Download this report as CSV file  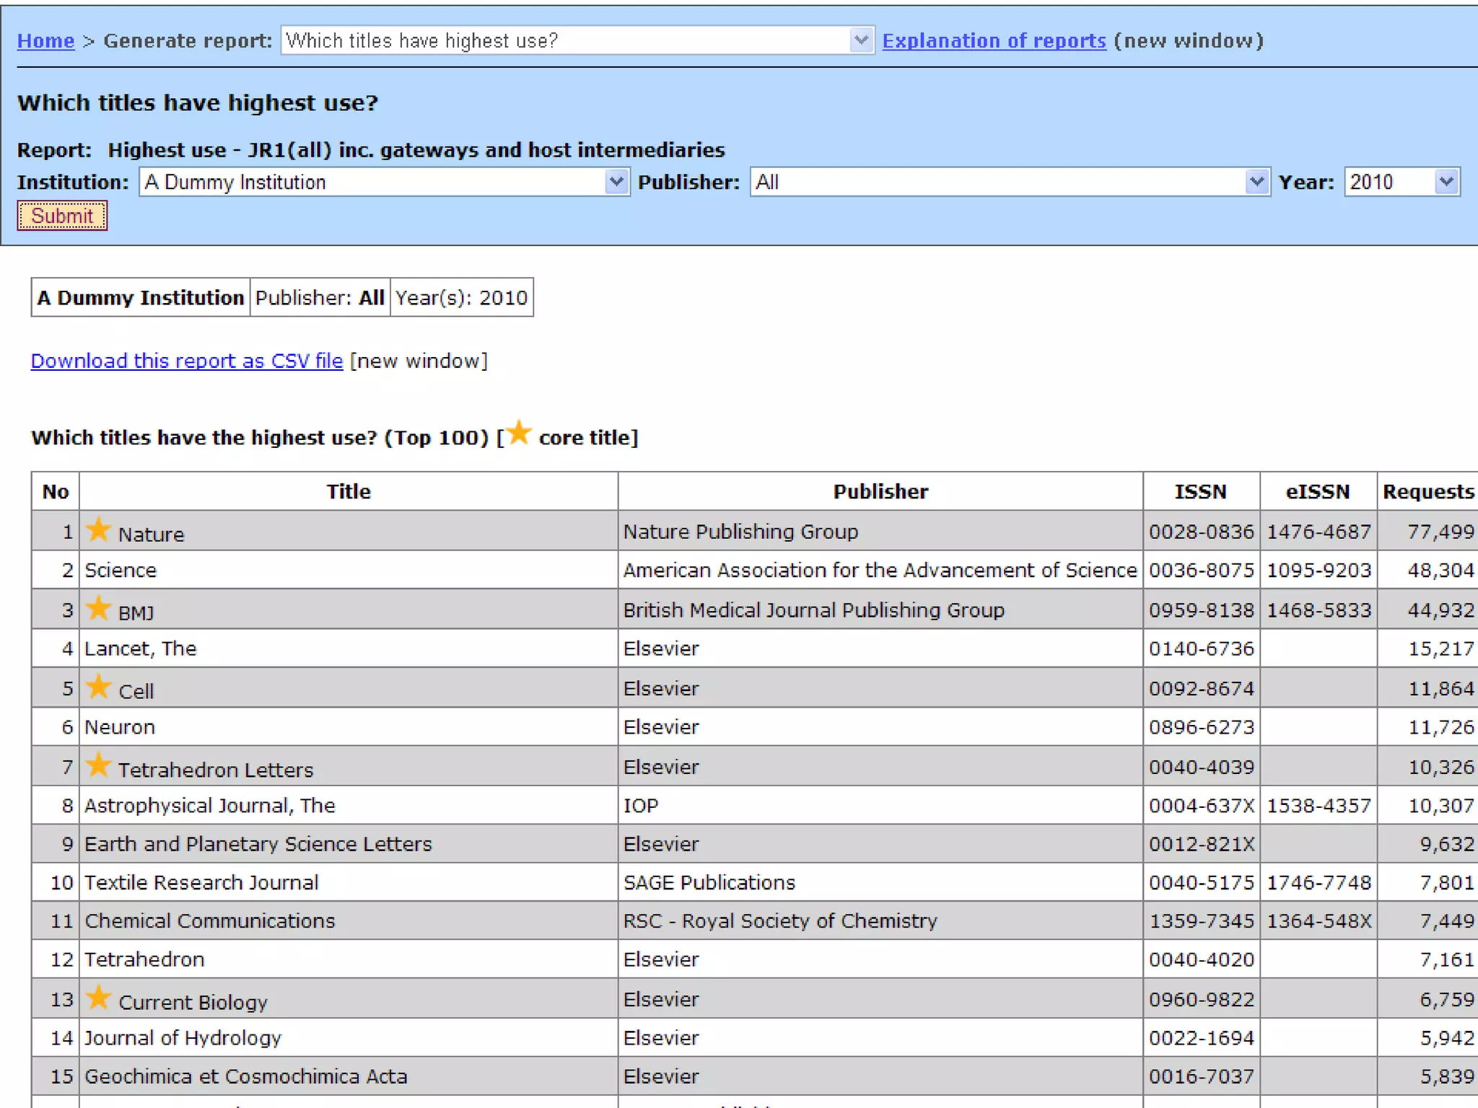click(186, 361)
